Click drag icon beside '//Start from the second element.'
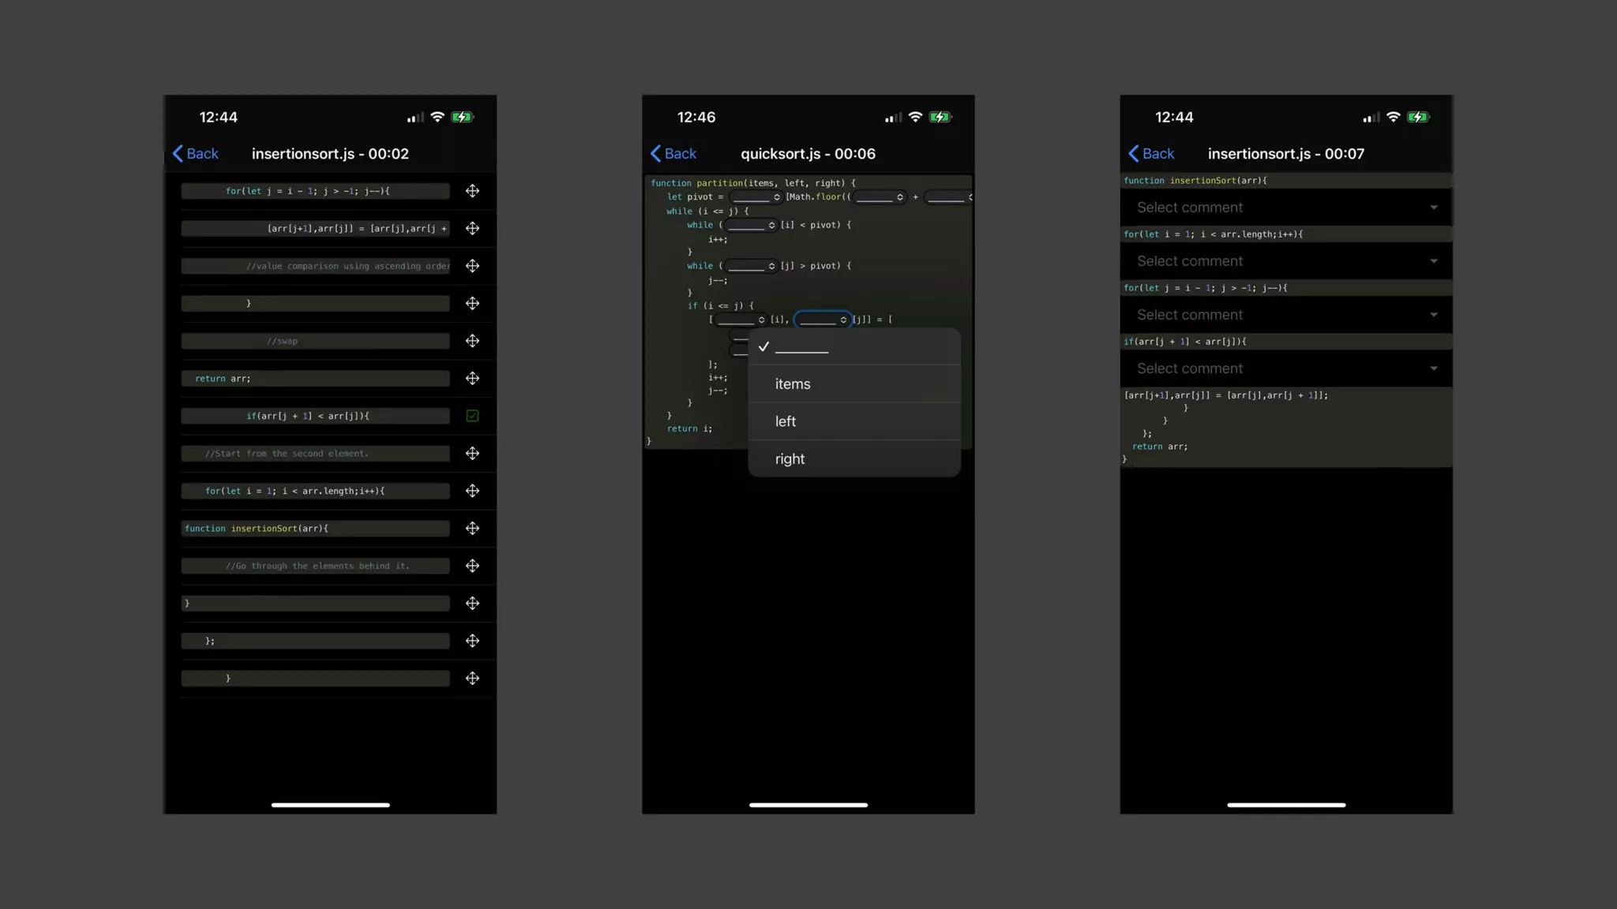The height and width of the screenshot is (909, 1617). tap(472, 454)
